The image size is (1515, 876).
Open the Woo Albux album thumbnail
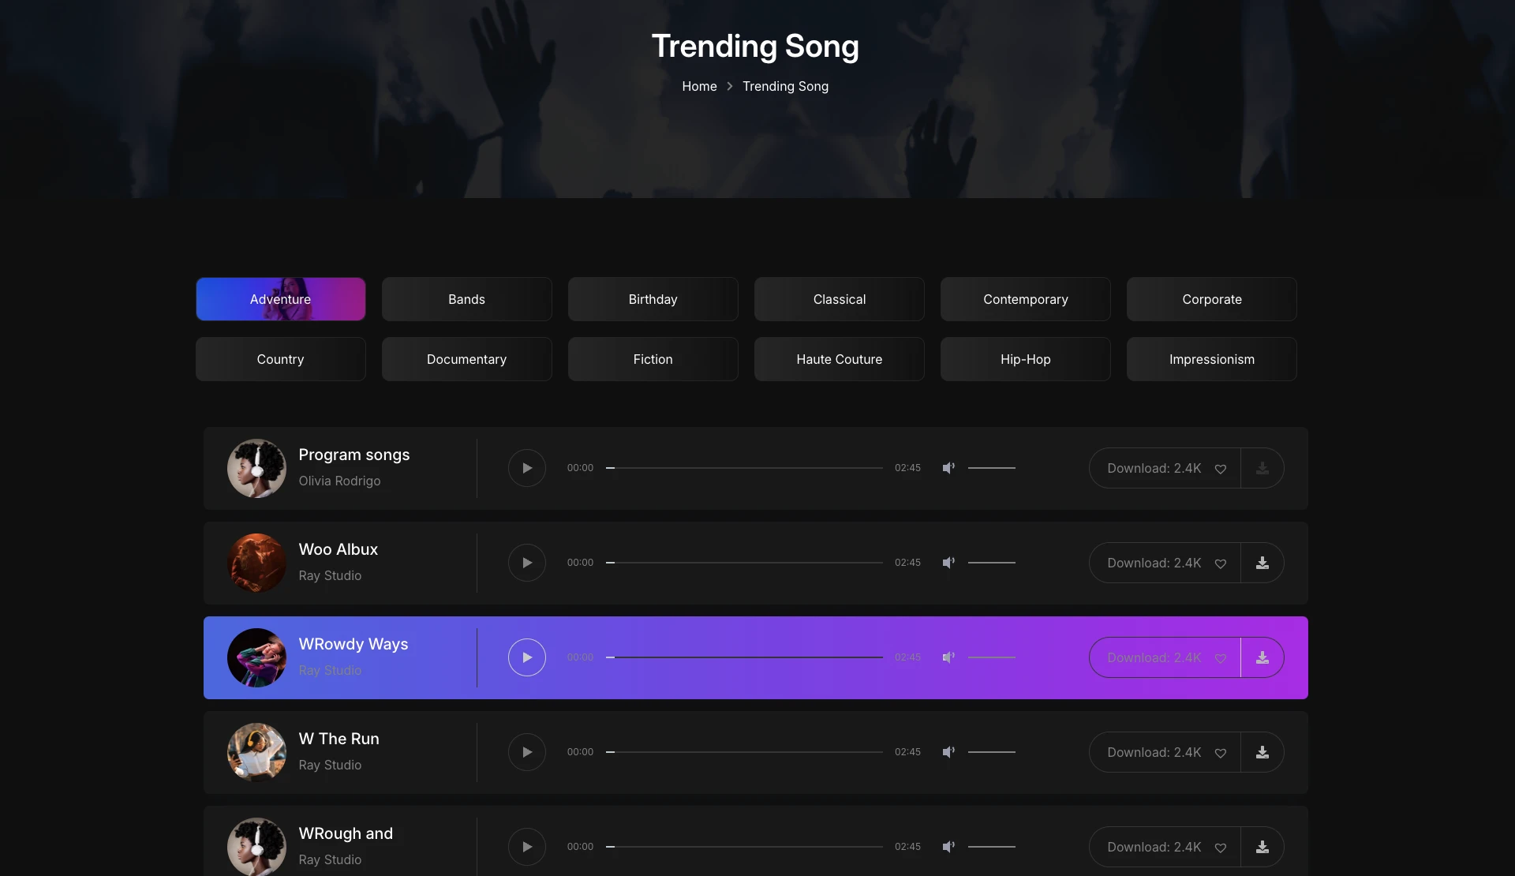(x=256, y=563)
